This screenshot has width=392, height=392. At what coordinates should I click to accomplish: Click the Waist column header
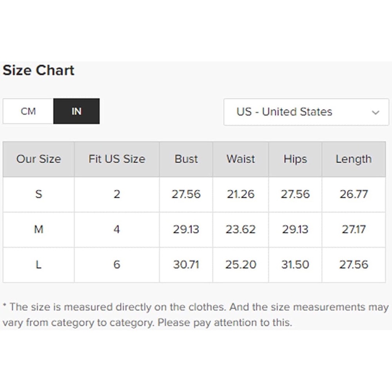(241, 159)
